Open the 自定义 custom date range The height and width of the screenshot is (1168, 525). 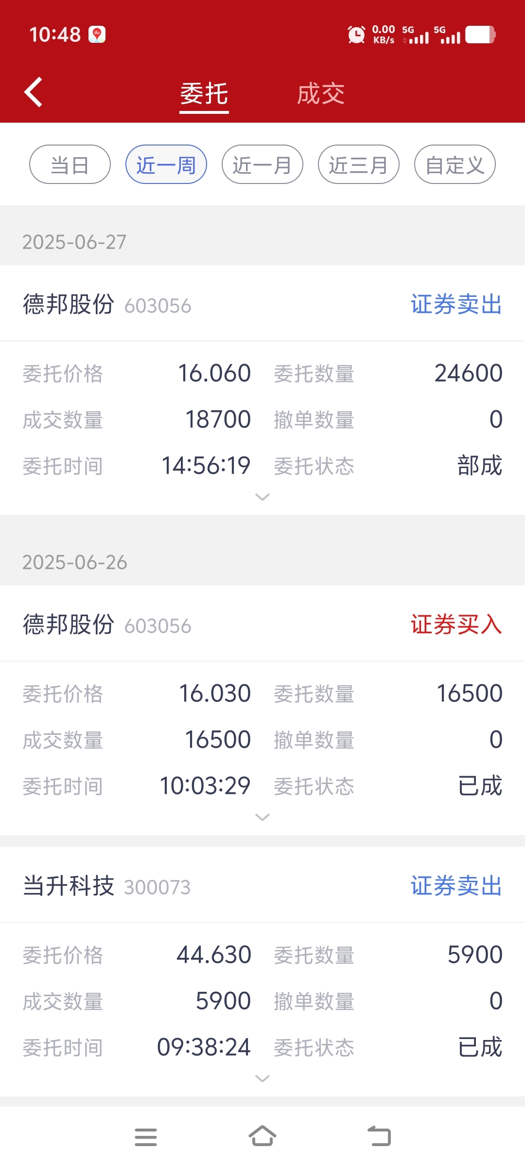click(x=455, y=164)
